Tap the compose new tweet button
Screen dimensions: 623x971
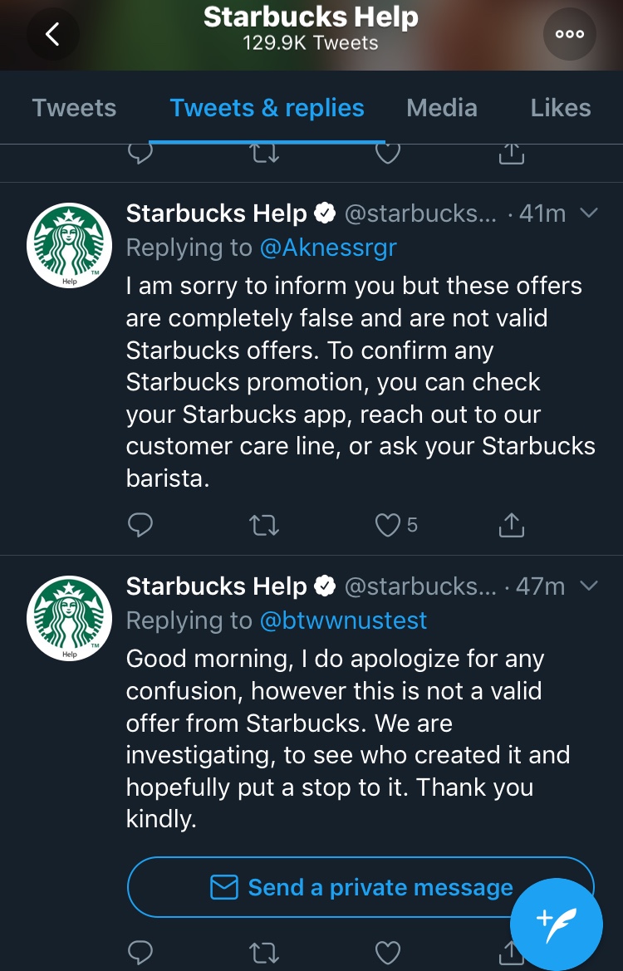click(556, 919)
